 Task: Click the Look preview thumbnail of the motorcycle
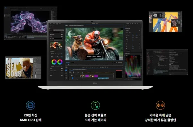point(56,45)
